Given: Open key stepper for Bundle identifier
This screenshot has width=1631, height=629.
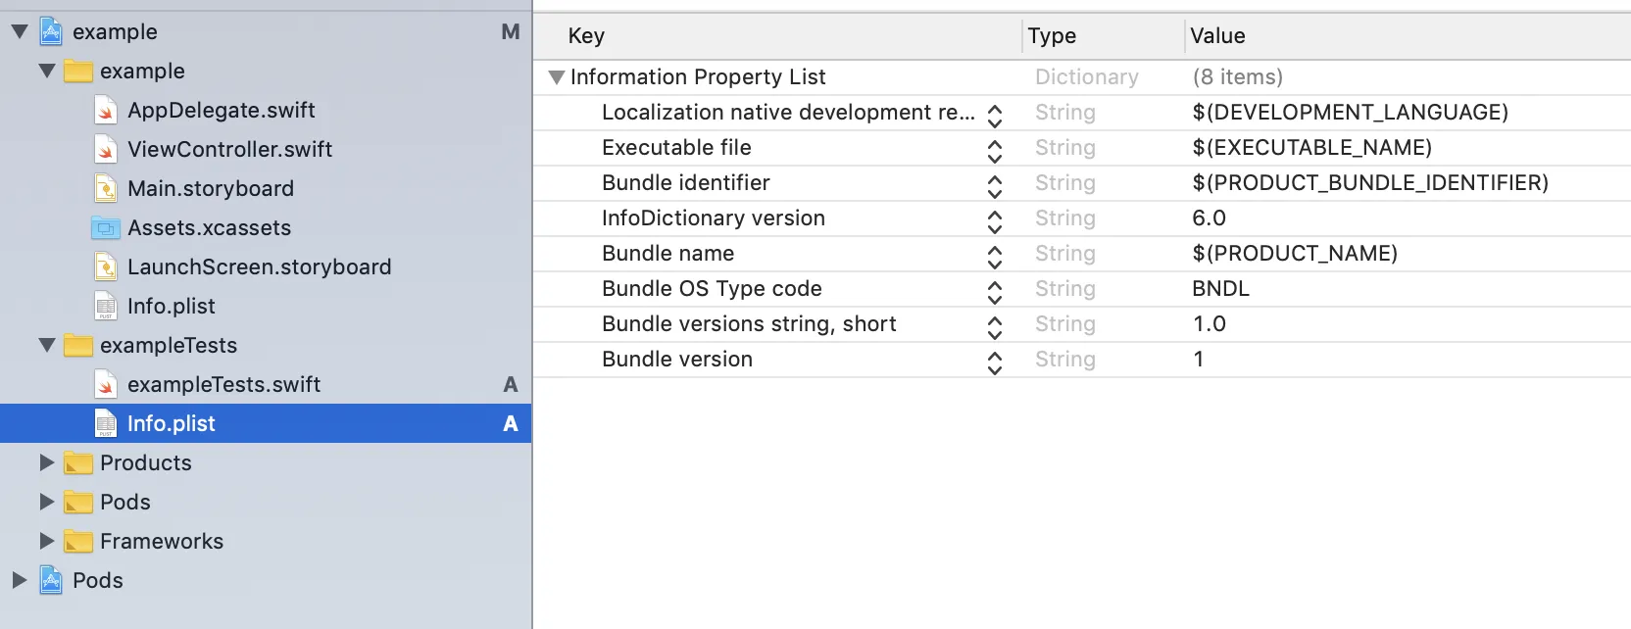Looking at the screenshot, I should (995, 184).
